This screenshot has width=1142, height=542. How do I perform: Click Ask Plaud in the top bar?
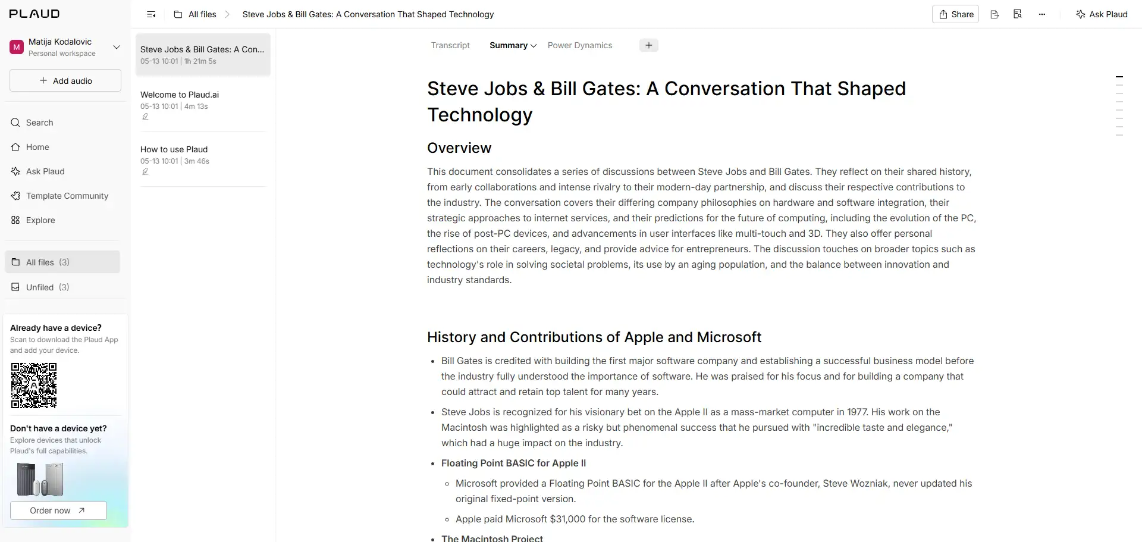pyautogui.click(x=1102, y=14)
